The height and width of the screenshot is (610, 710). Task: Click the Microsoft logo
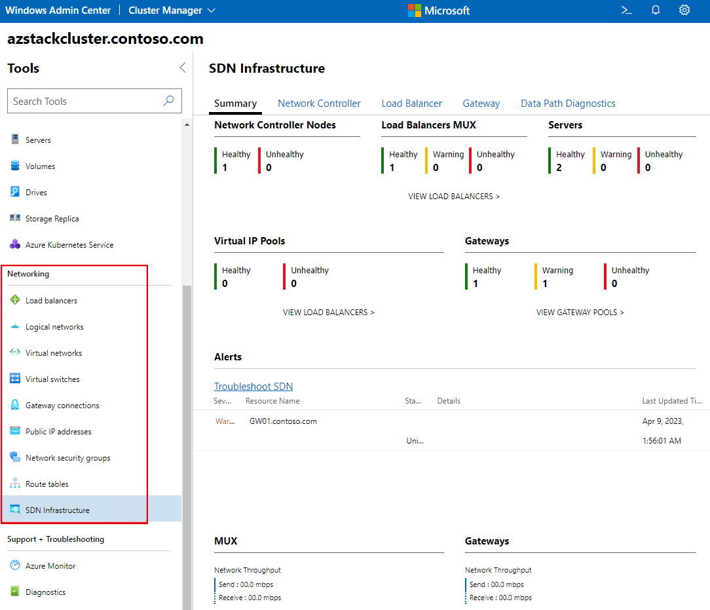pos(438,10)
